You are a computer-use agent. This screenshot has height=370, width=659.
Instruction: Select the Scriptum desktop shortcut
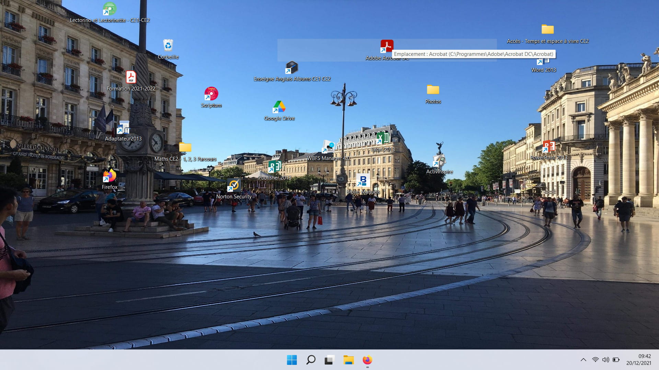211,94
